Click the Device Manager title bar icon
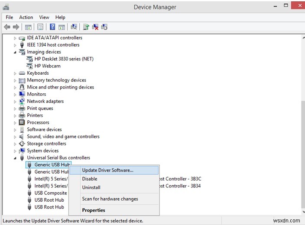The image size is (305, 225). pos(6,7)
